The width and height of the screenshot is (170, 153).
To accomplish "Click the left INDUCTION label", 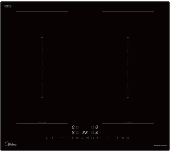I will coord(42,123).
